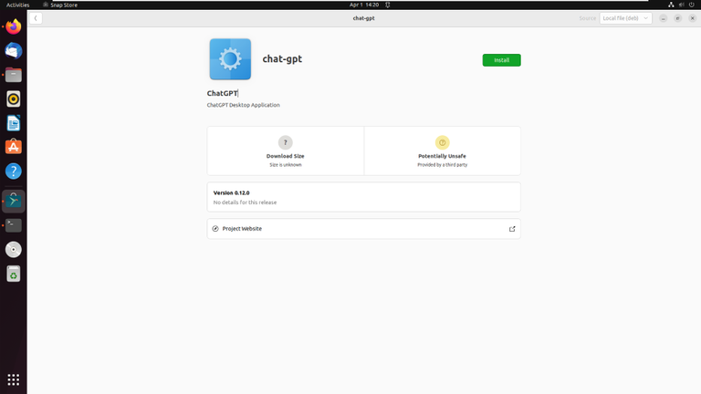Click the green Install button
Image resolution: width=701 pixels, height=394 pixels.
click(x=501, y=60)
